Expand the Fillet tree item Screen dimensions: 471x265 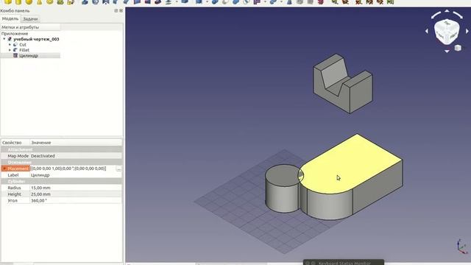pos(10,50)
